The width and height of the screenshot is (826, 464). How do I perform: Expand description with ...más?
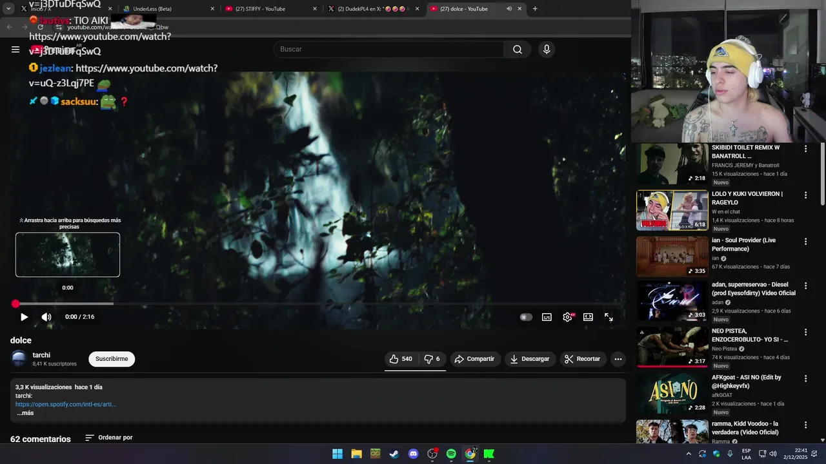coord(25,413)
